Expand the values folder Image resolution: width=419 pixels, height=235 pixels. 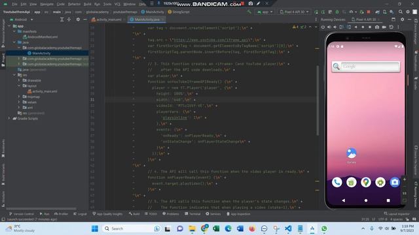coord(19,102)
